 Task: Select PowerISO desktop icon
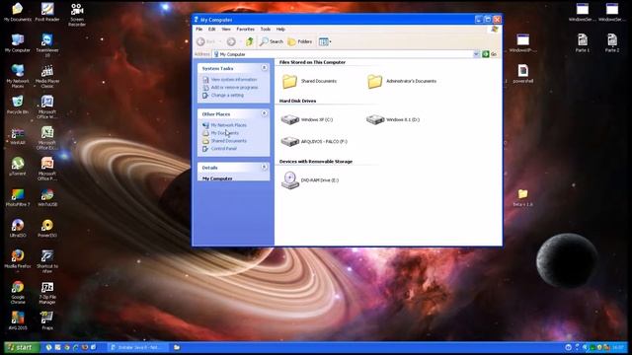[x=47, y=228]
